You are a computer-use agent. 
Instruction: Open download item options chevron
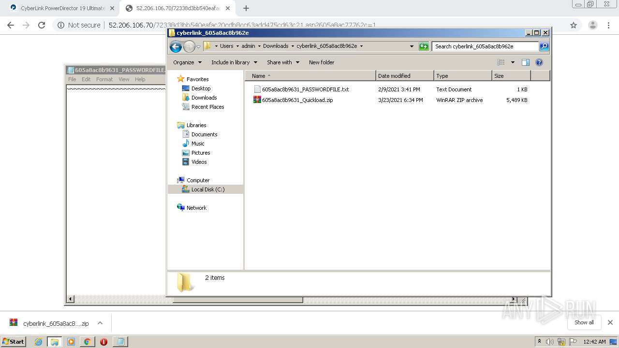coord(100,323)
